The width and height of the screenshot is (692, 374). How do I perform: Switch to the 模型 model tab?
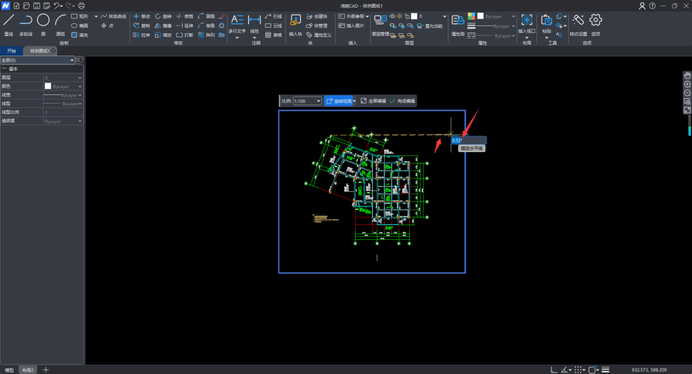tap(9, 370)
